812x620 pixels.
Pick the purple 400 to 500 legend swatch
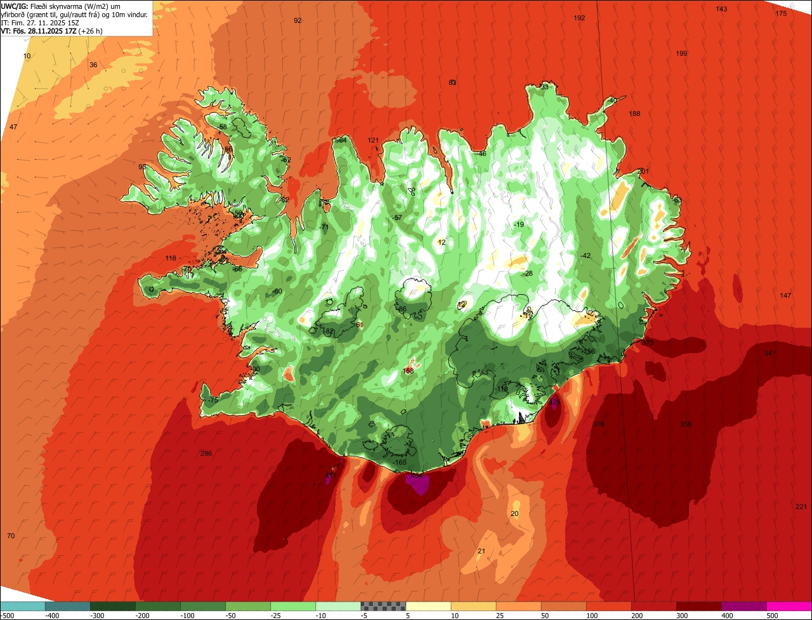(745, 605)
